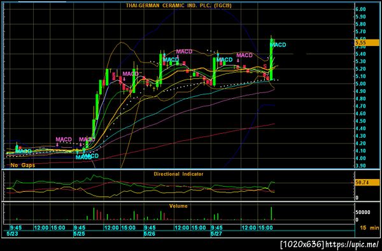Click the 4.50 price axis label
The height and width of the screenshot is (251, 382).
pyautogui.click(x=361, y=121)
